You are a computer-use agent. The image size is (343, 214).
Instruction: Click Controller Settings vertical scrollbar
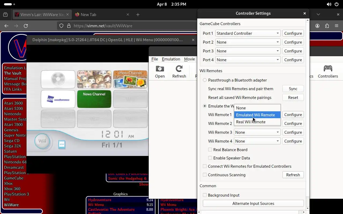tap(307, 114)
